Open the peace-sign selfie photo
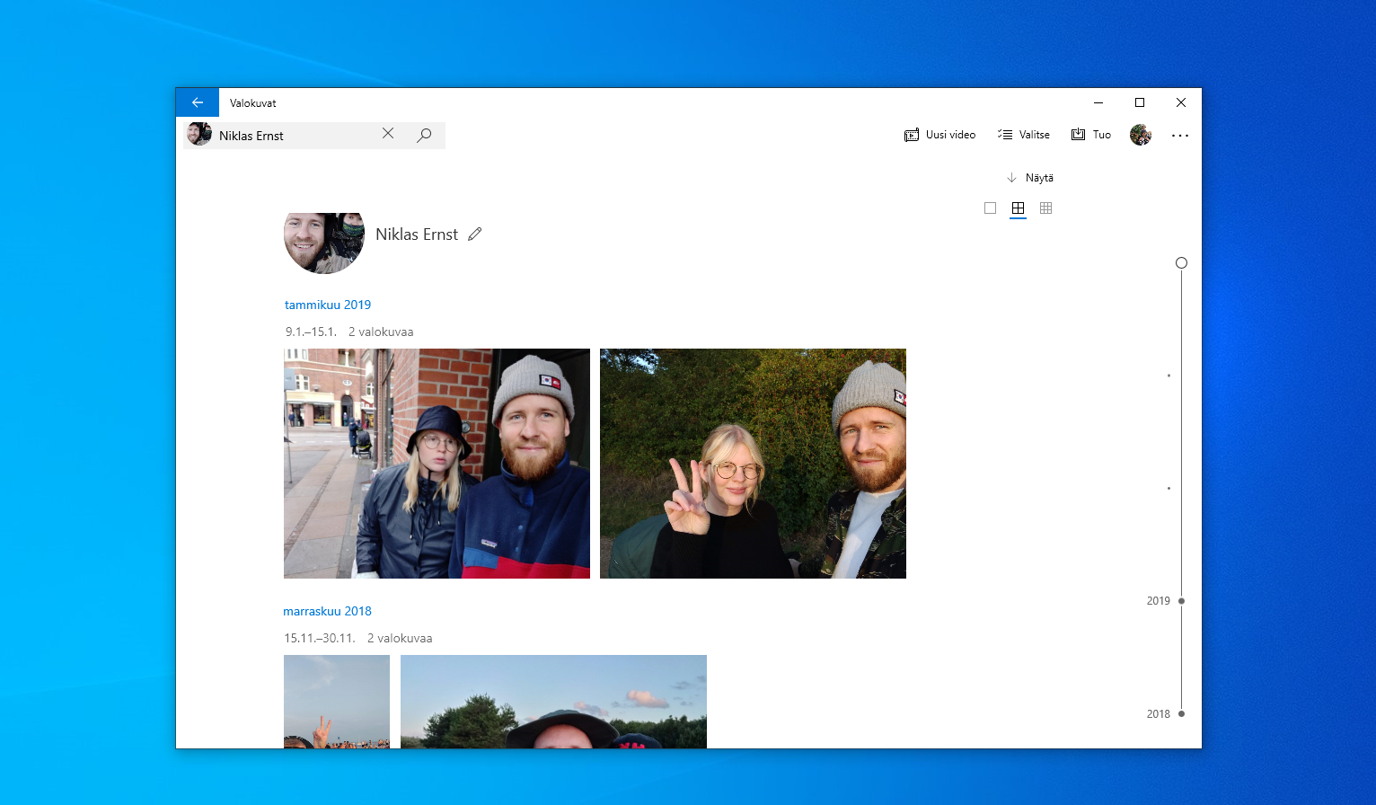 [x=753, y=463]
